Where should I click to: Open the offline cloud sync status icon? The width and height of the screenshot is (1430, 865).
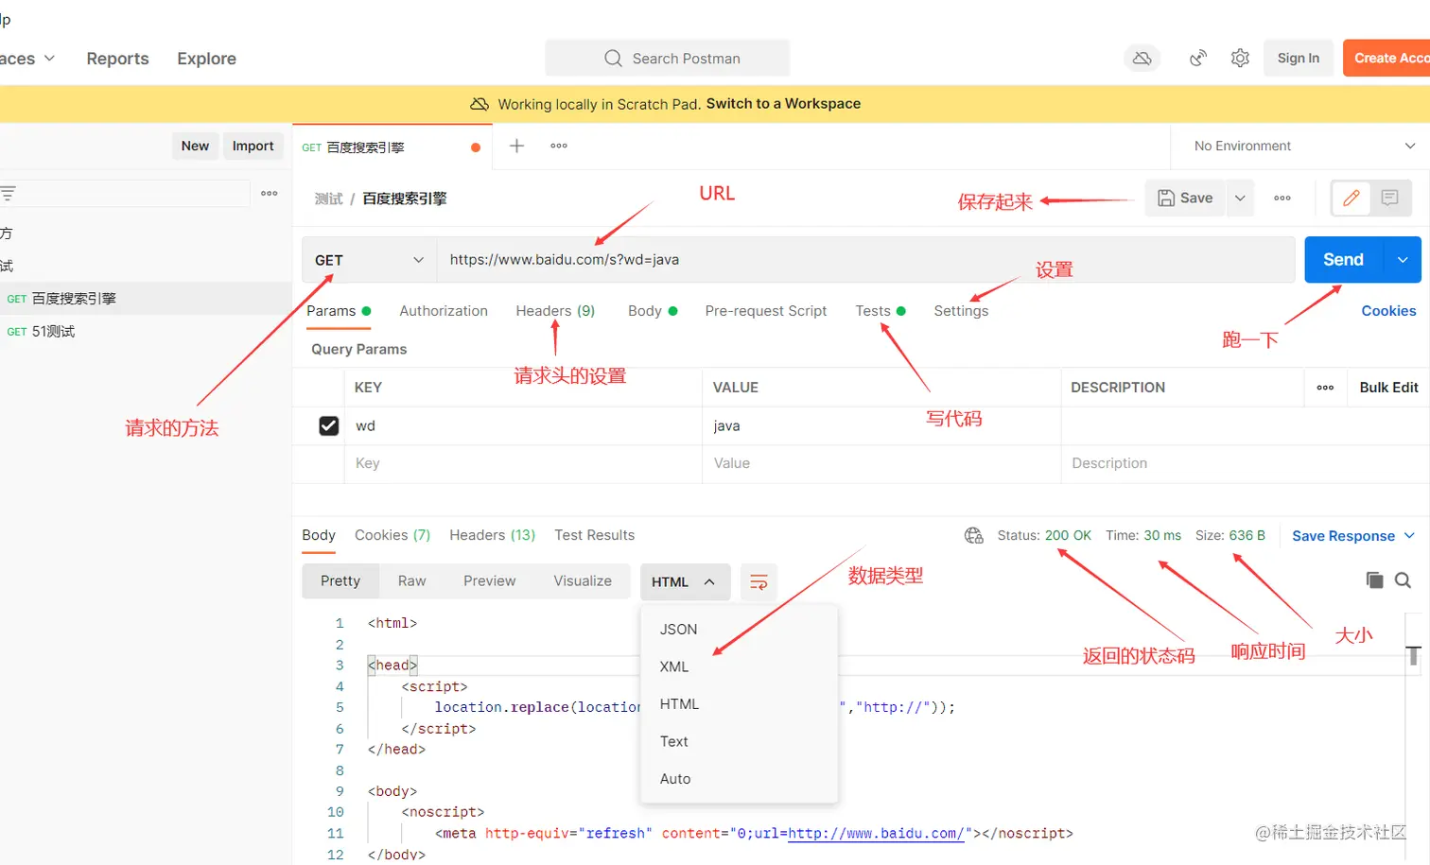[1142, 59]
